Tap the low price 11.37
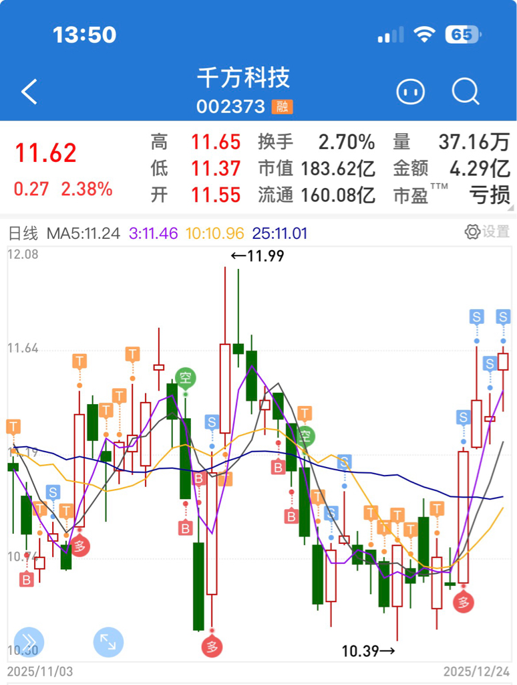Viewport: 517px width, 685px height. [x=216, y=168]
